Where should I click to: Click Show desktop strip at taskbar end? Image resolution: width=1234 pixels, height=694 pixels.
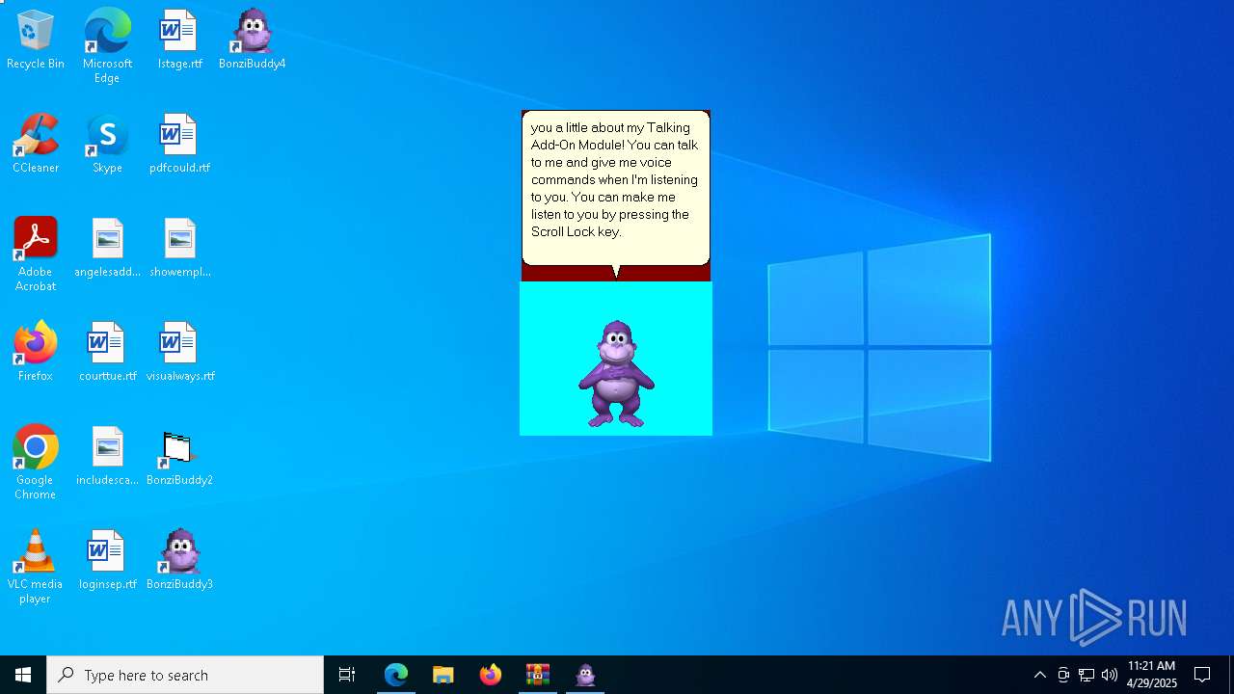[1231, 675]
